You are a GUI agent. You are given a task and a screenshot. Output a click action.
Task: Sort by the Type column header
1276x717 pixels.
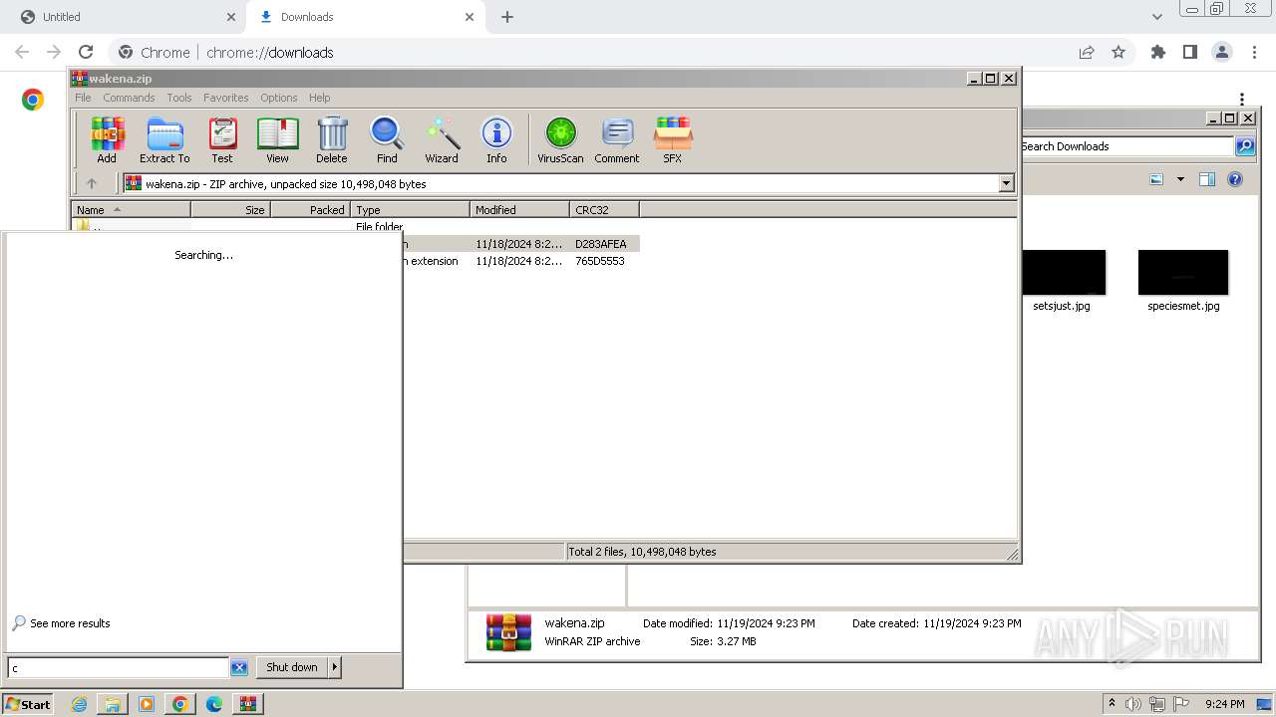411,210
